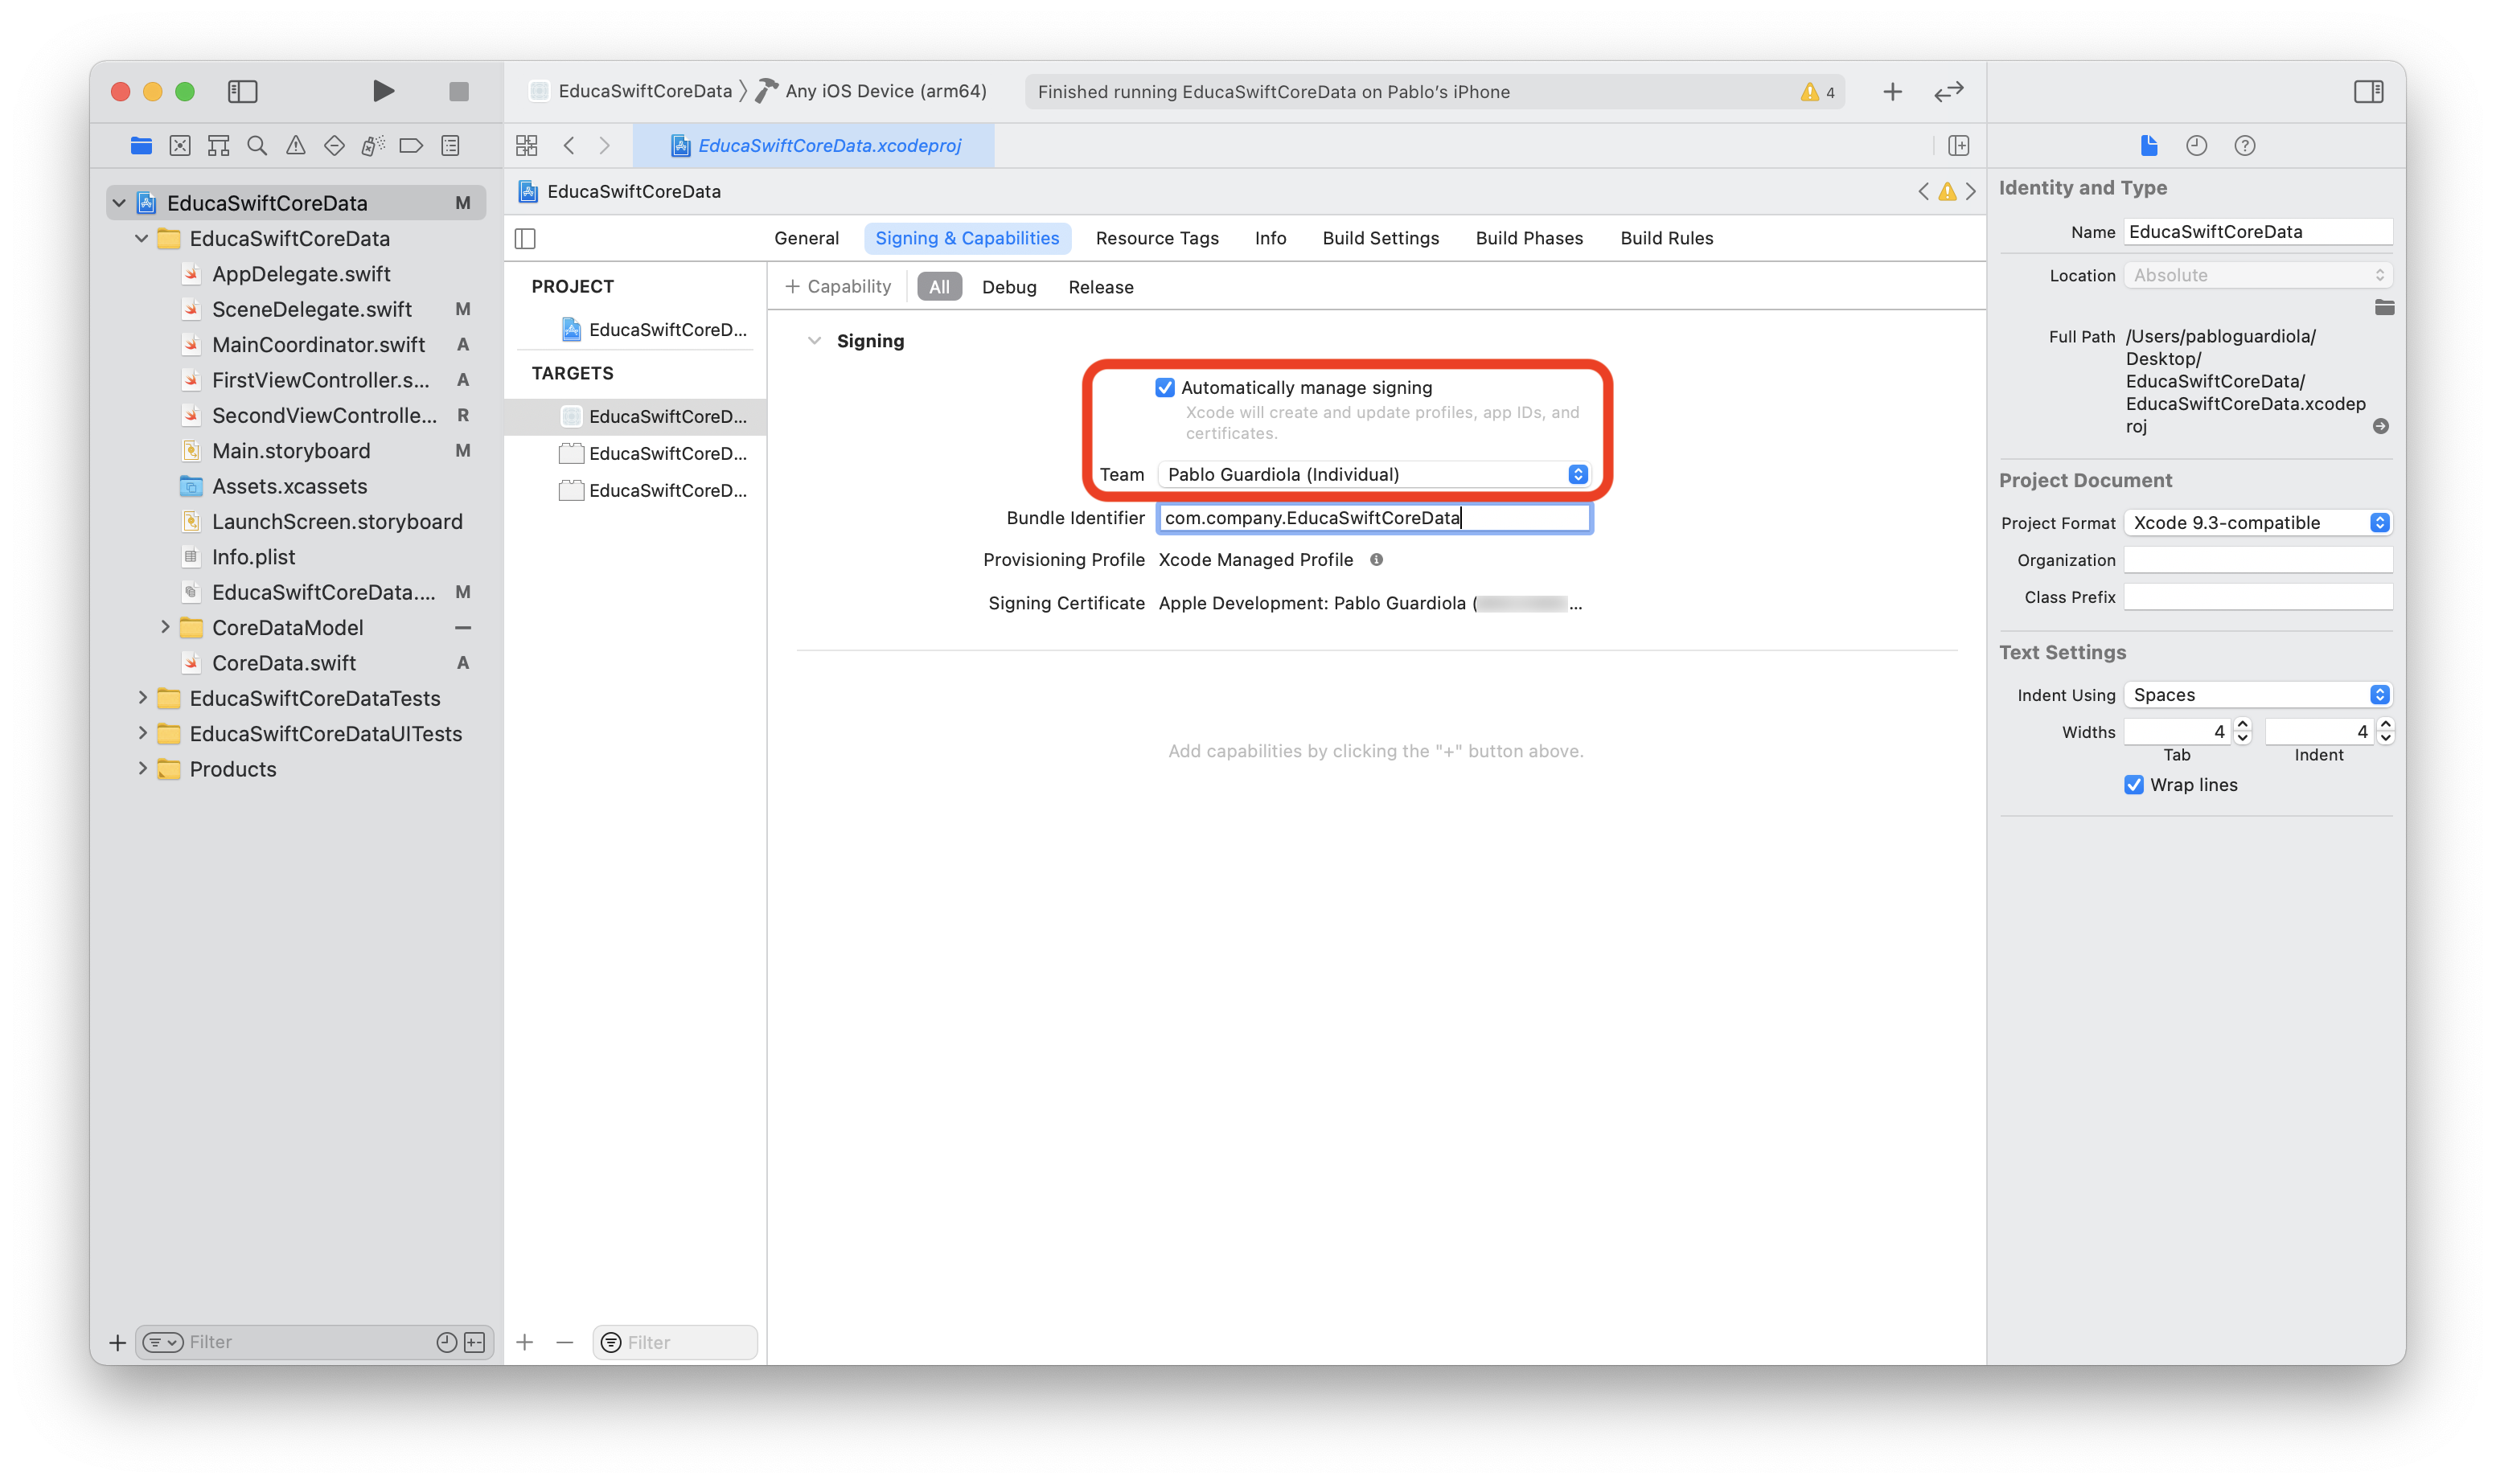Hide the left navigator sidebar
This screenshot has height=1484, width=2496.
[243, 92]
